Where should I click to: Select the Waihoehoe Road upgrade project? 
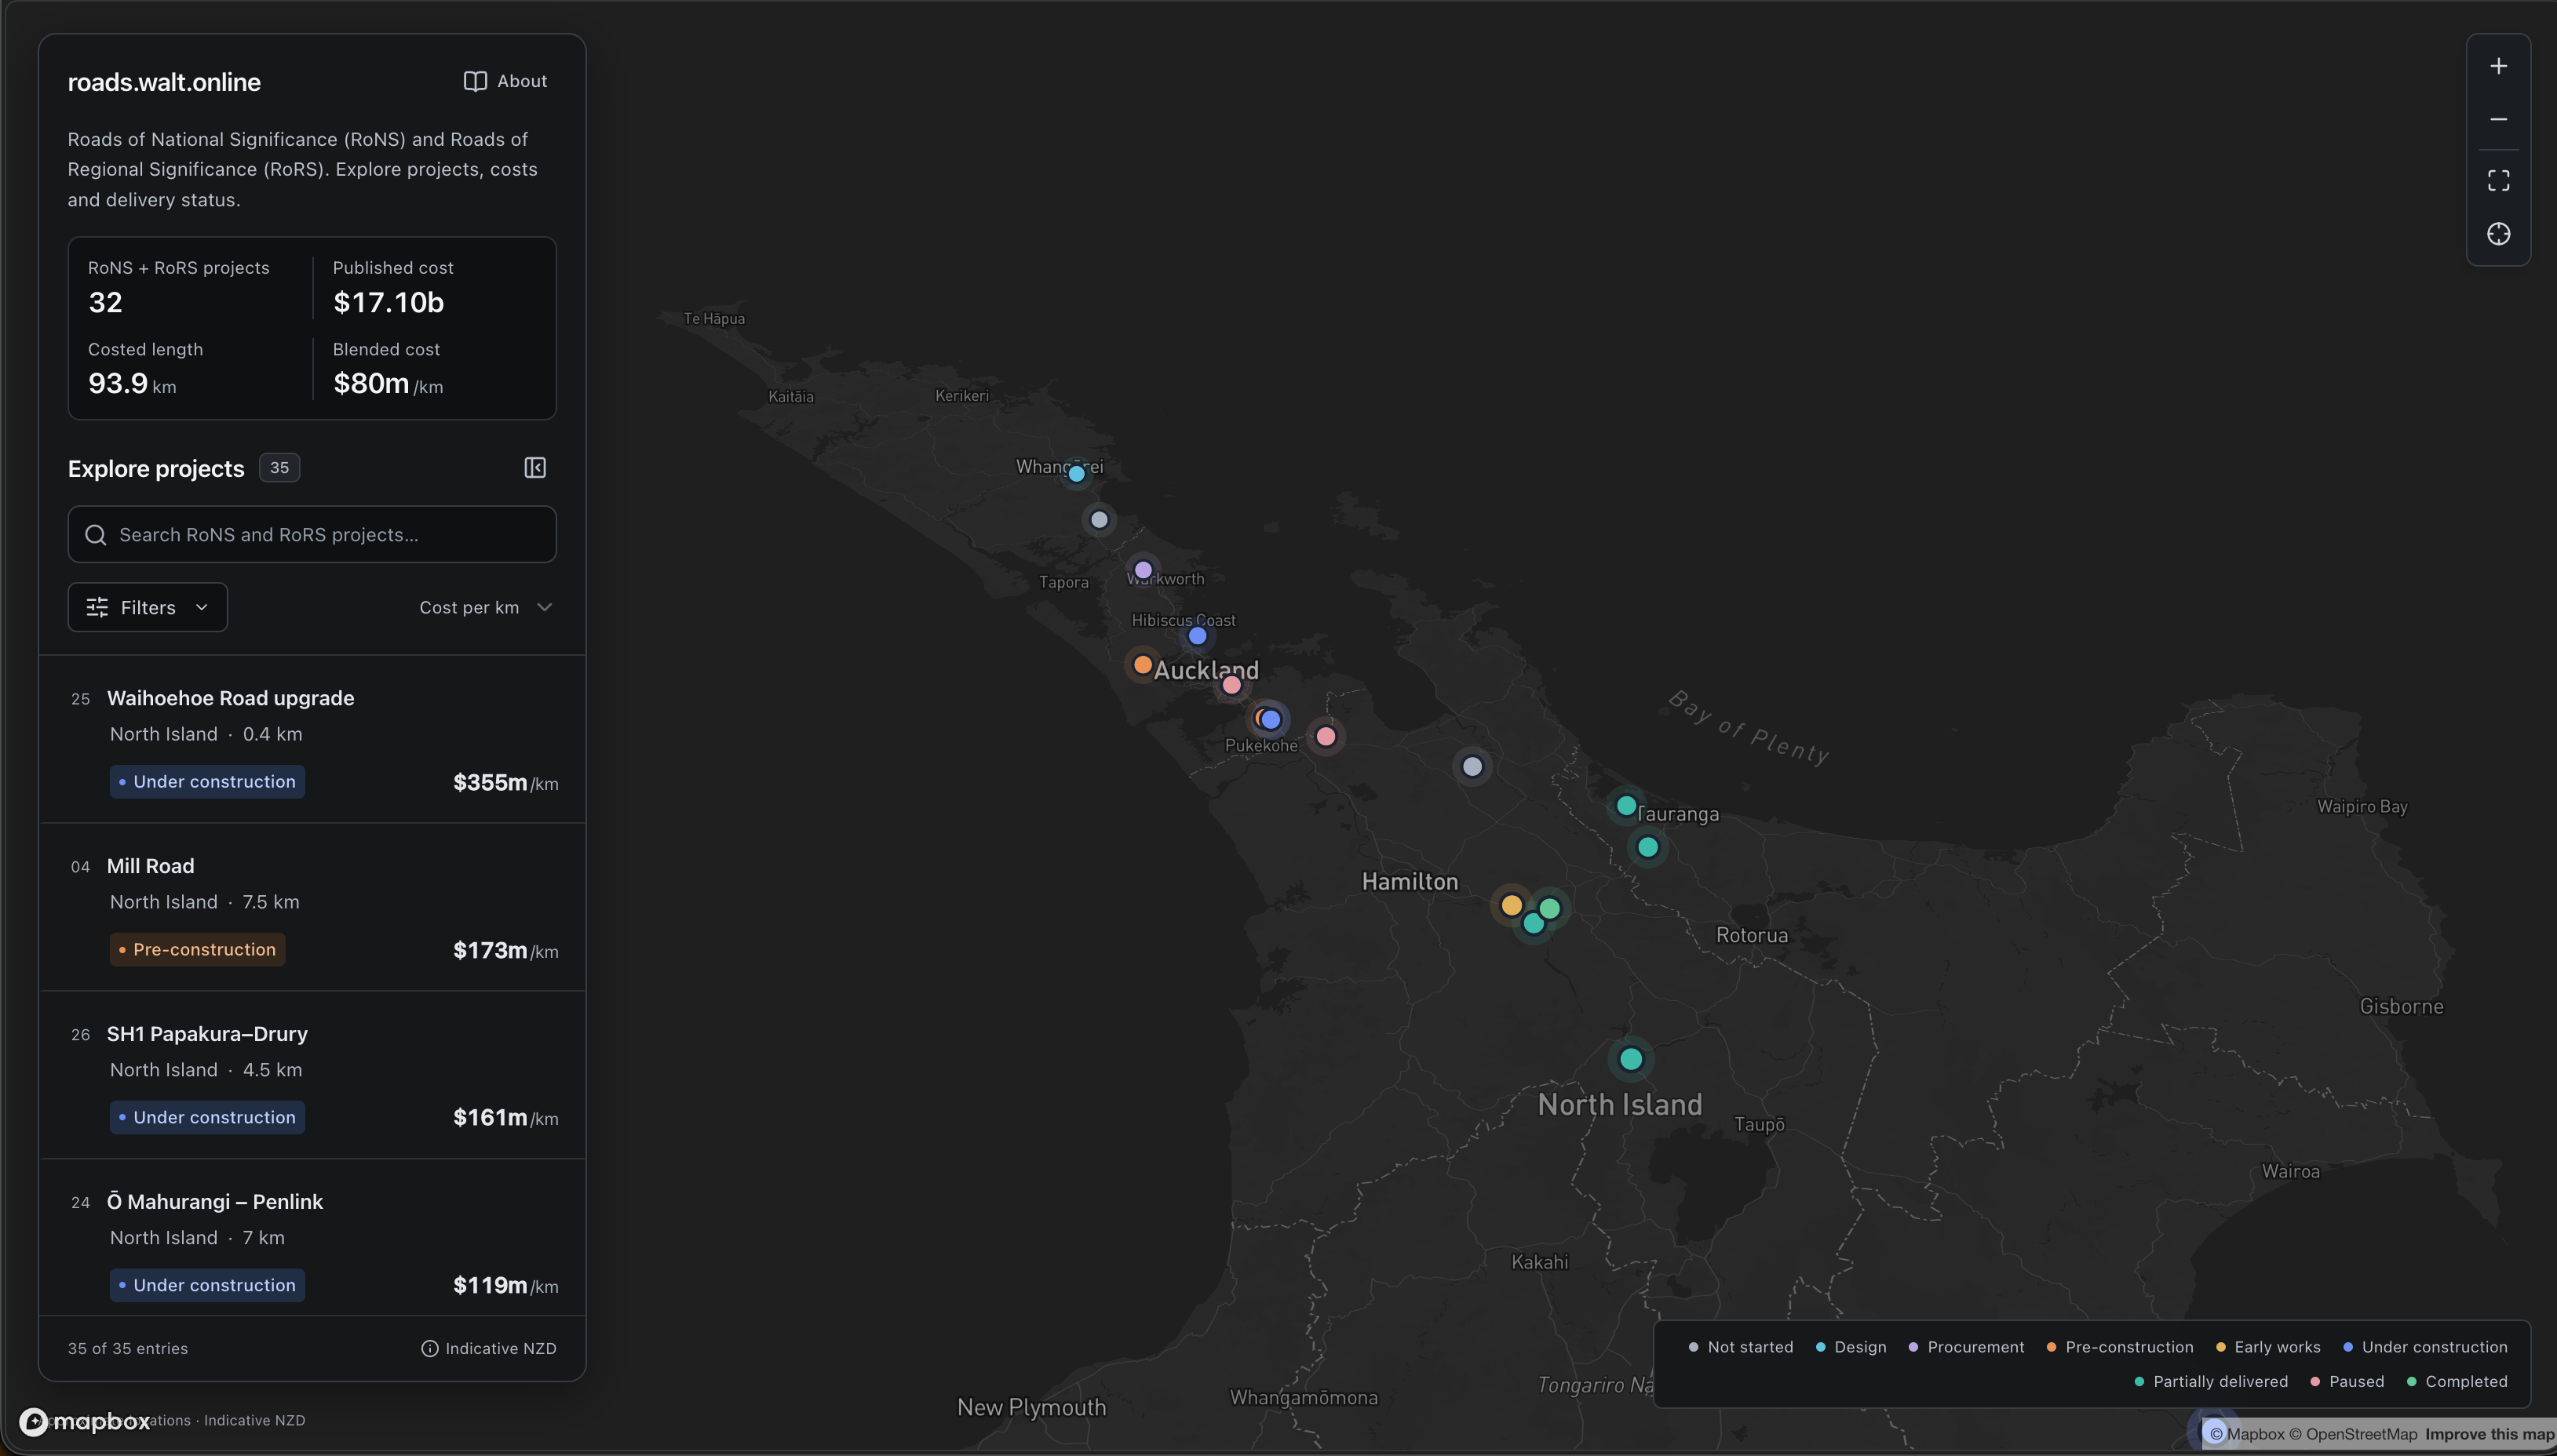[312, 739]
